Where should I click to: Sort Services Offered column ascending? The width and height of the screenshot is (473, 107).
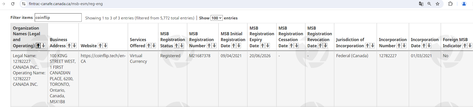(x=149, y=46)
